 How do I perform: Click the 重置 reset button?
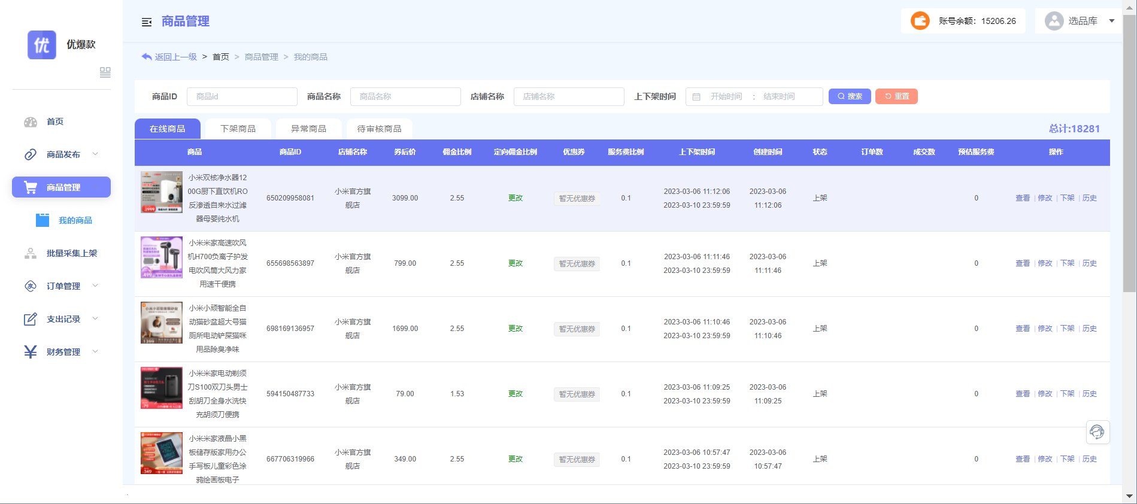[896, 96]
